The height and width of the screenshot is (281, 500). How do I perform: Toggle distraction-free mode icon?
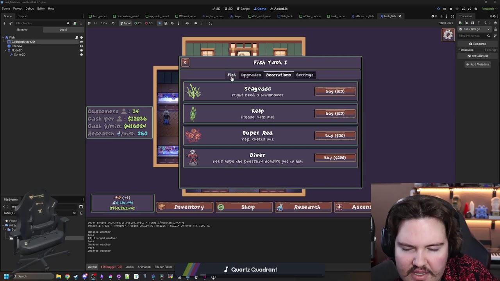pyautogui.click(x=453, y=16)
